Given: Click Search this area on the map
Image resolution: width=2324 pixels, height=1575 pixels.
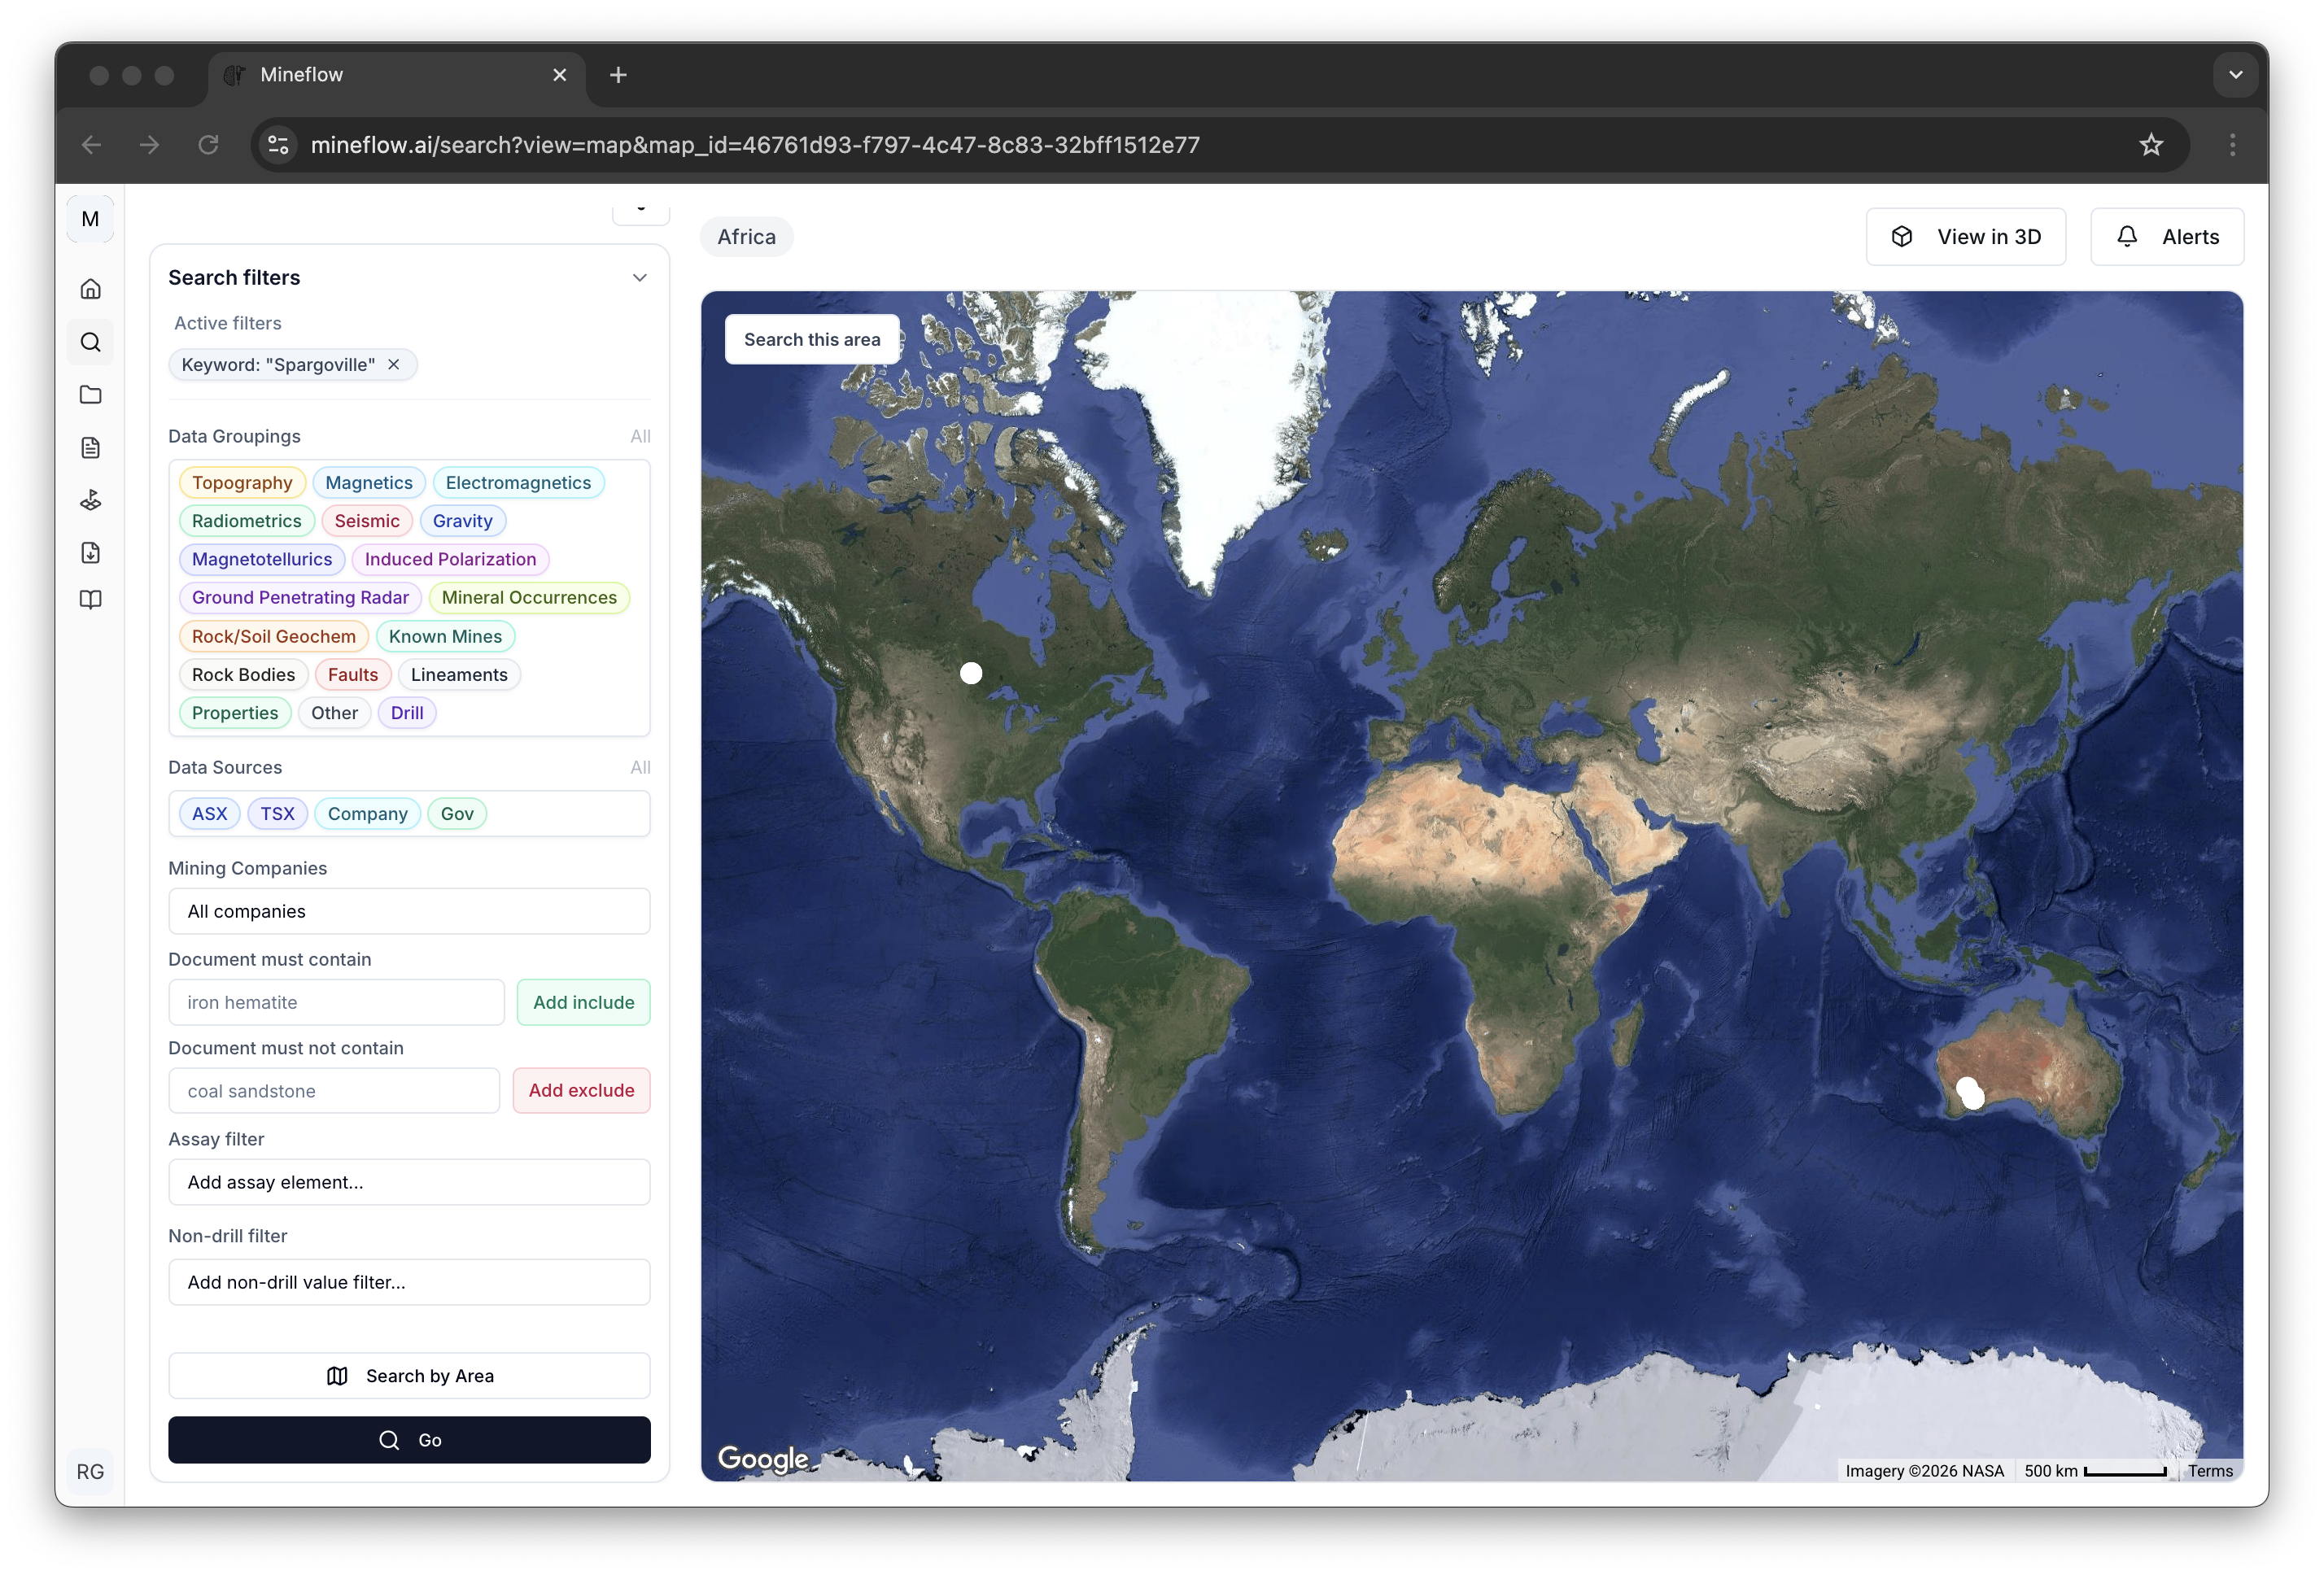Looking at the screenshot, I should [x=812, y=339].
